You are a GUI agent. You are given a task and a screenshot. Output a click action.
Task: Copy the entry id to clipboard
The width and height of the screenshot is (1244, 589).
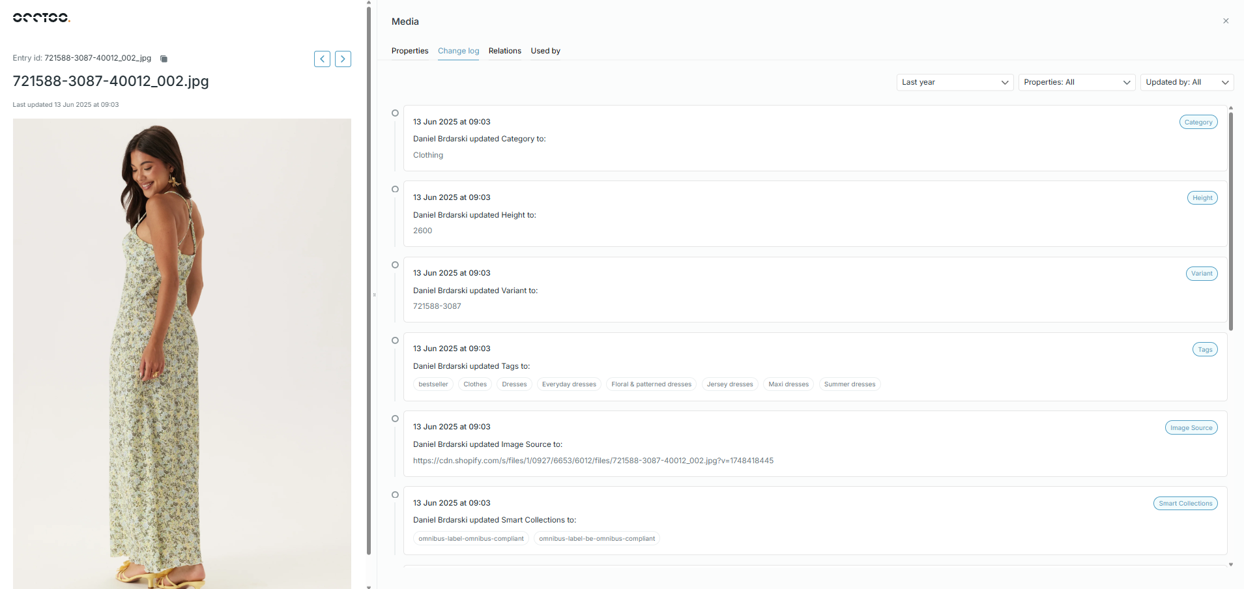tap(164, 59)
